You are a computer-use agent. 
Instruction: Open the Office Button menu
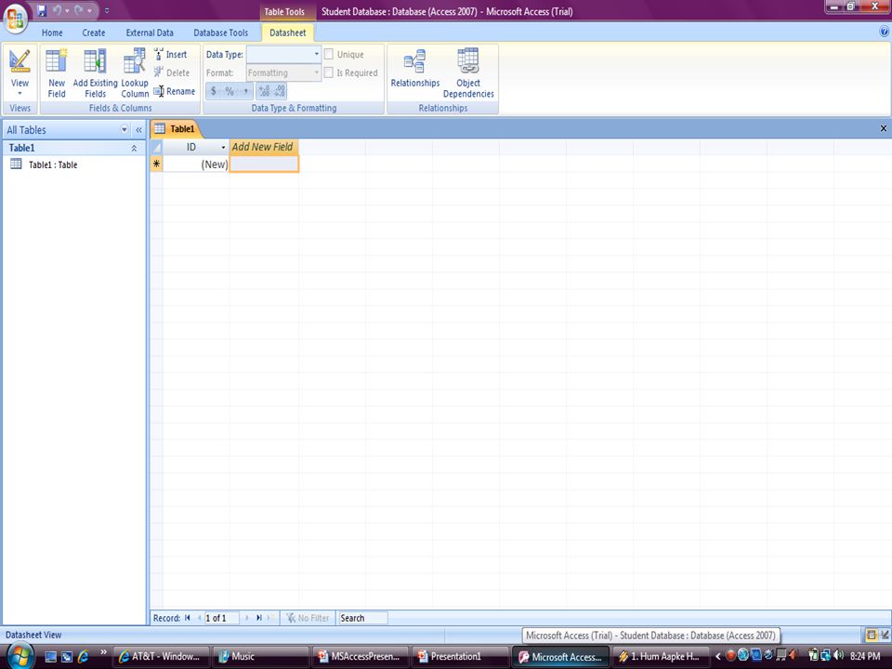[x=16, y=19]
